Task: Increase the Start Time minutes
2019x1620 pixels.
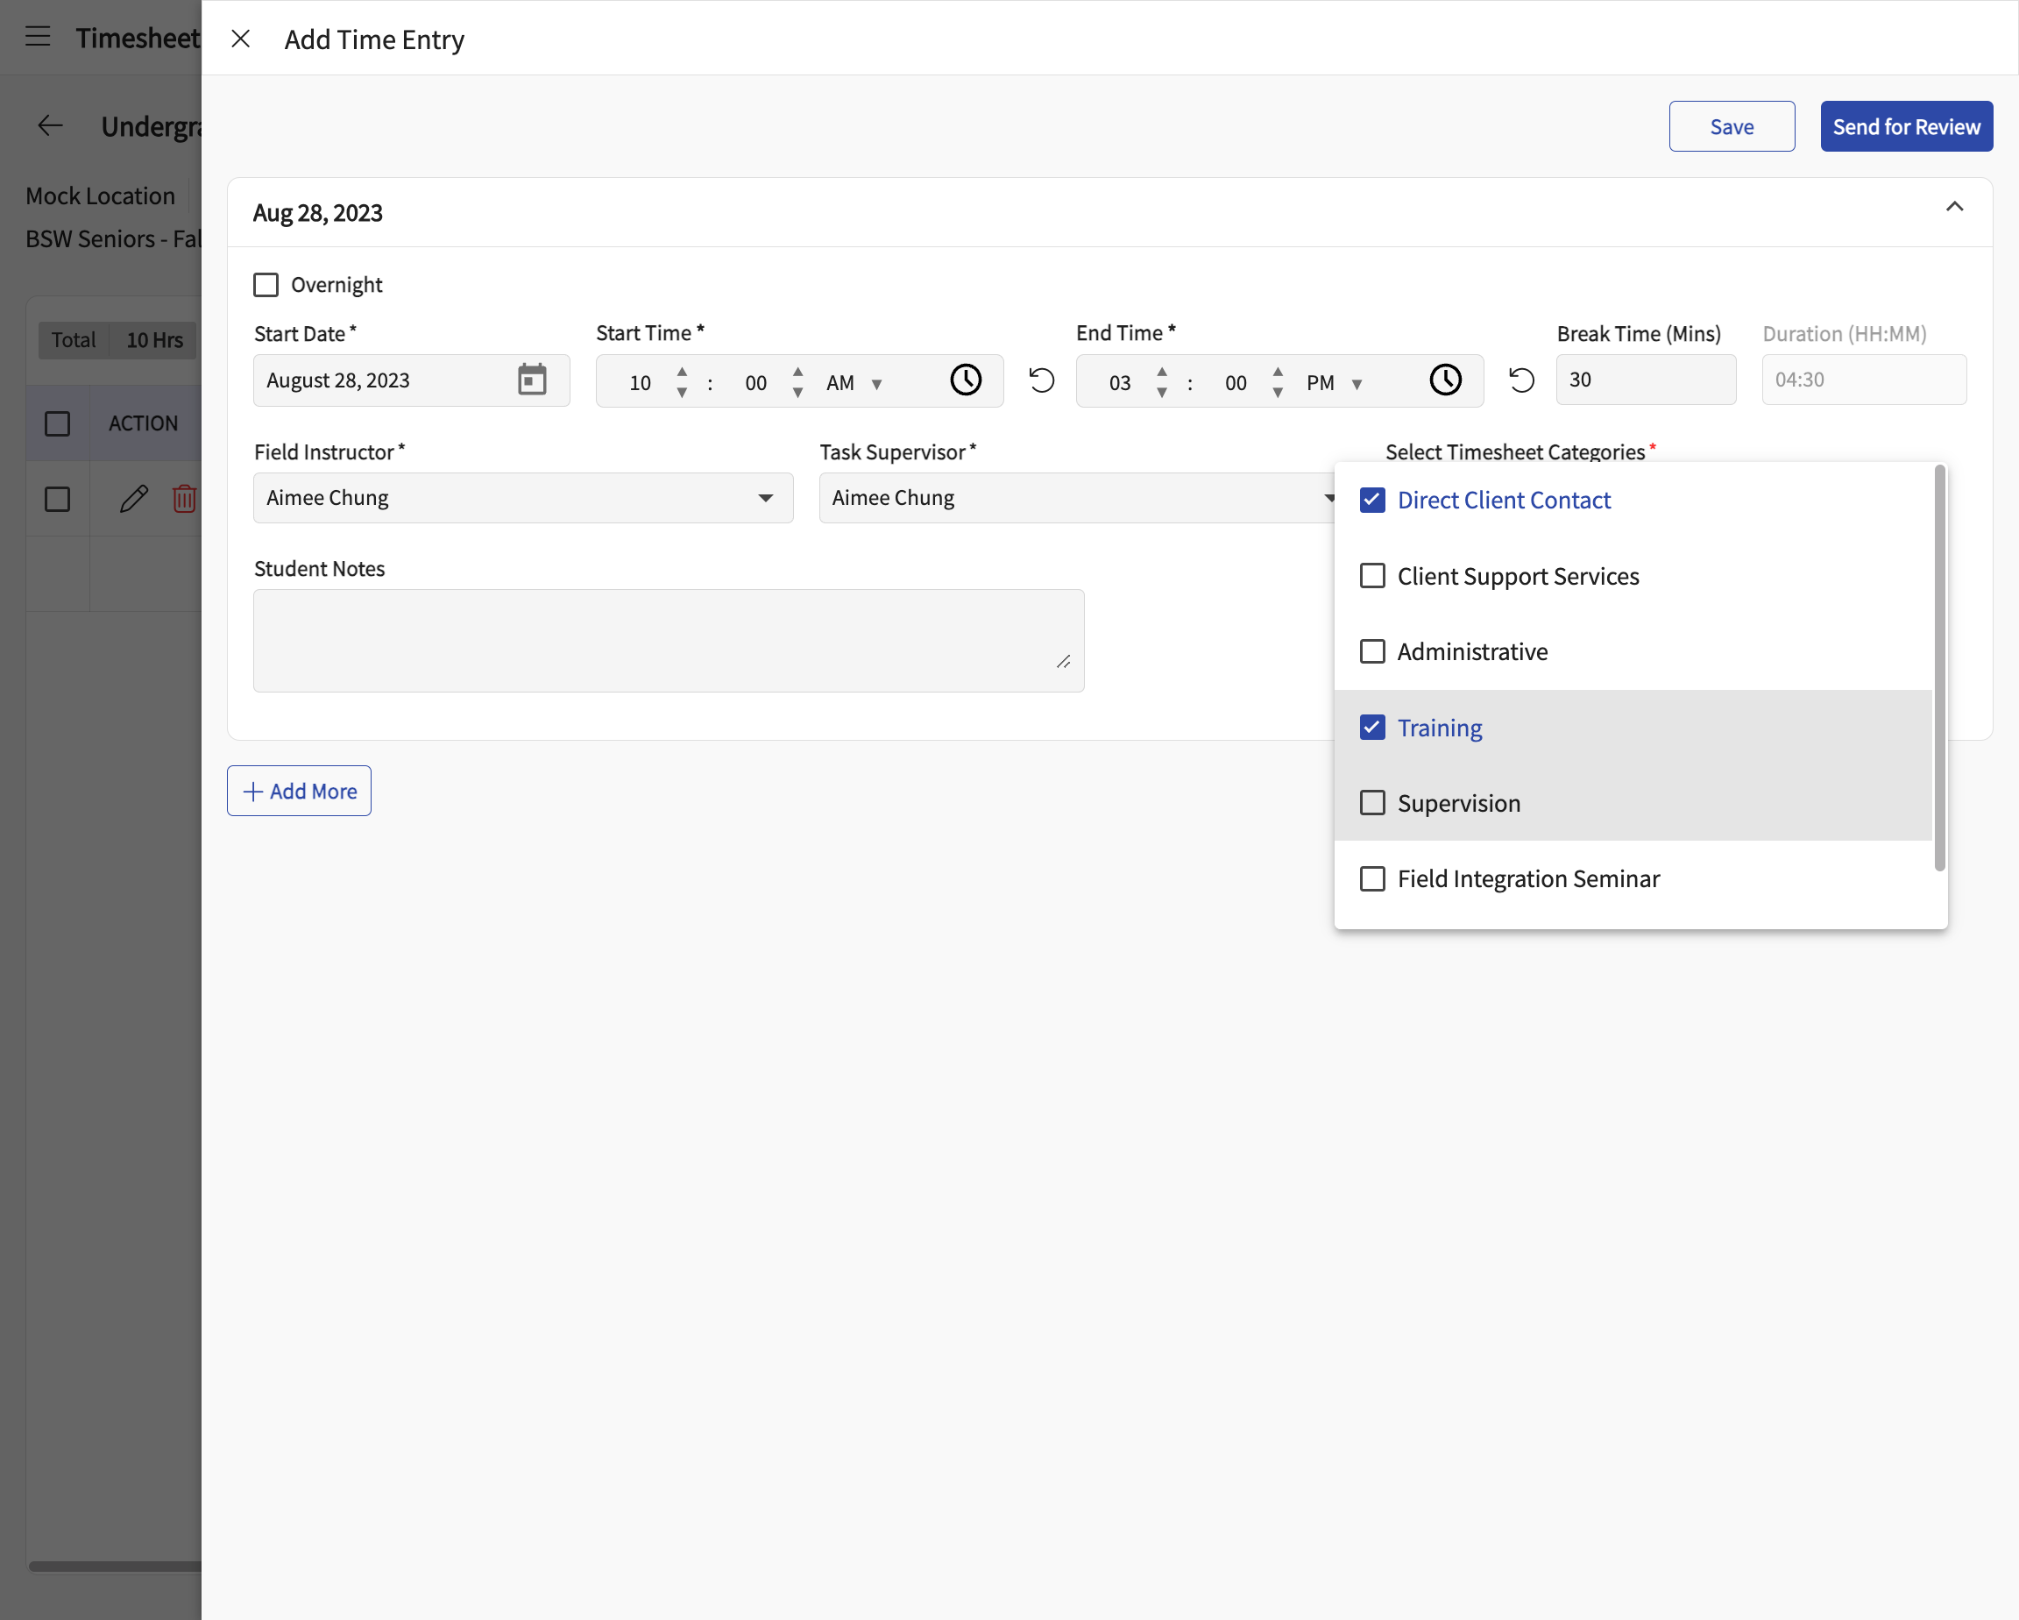Action: point(797,372)
